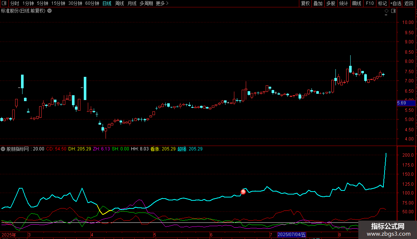Expand the 股朋指标网 indicator dropdown
This screenshot has width=417, height=239.
pyautogui.click(x=3, y=149)
